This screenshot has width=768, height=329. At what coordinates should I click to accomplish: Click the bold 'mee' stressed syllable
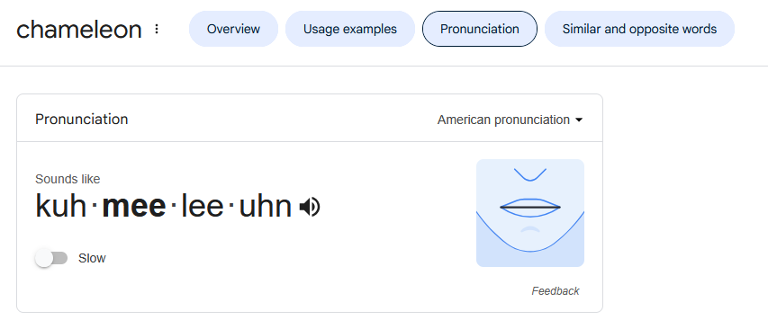134,206
